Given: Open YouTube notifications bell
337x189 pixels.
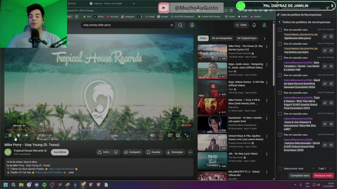Looking at the screenshot, I should click(x=254, y=25).
